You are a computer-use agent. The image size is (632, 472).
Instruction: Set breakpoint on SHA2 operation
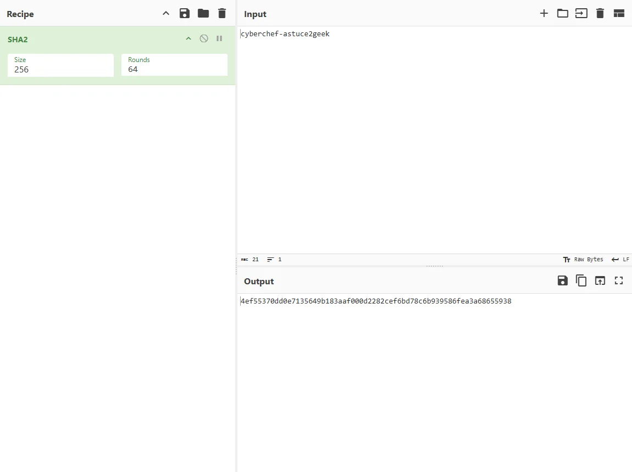pos(219,38)
